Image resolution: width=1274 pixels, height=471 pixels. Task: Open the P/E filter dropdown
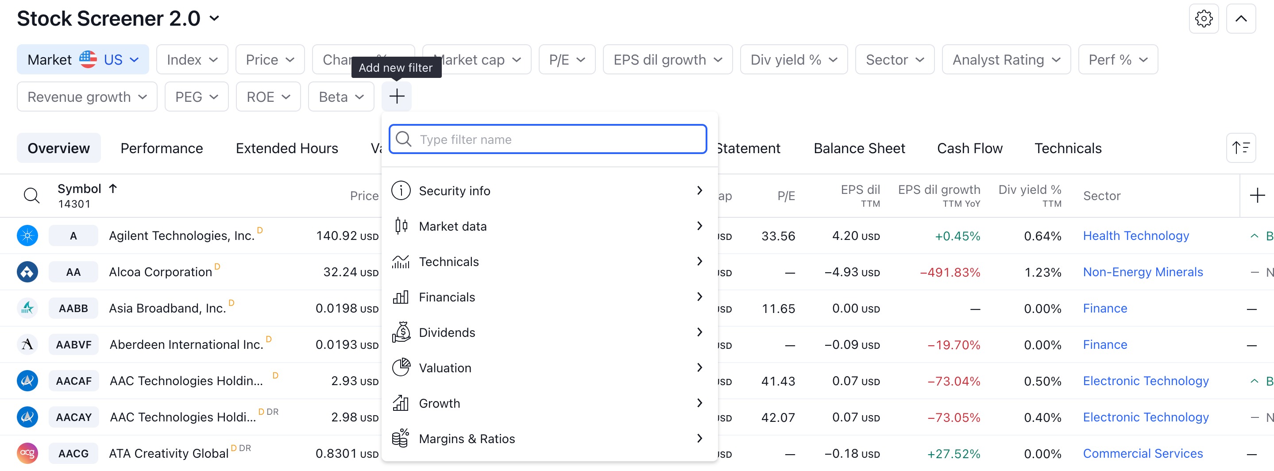[567, 59]
